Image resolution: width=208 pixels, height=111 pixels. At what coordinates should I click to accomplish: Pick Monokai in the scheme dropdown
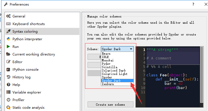(117, 60)
